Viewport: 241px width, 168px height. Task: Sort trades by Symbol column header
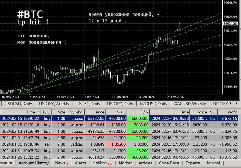[76, 112]
